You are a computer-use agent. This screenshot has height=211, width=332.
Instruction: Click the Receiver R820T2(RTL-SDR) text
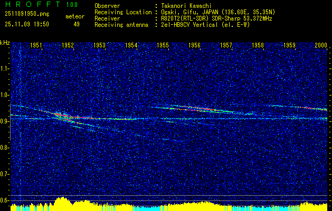point(215,18)
